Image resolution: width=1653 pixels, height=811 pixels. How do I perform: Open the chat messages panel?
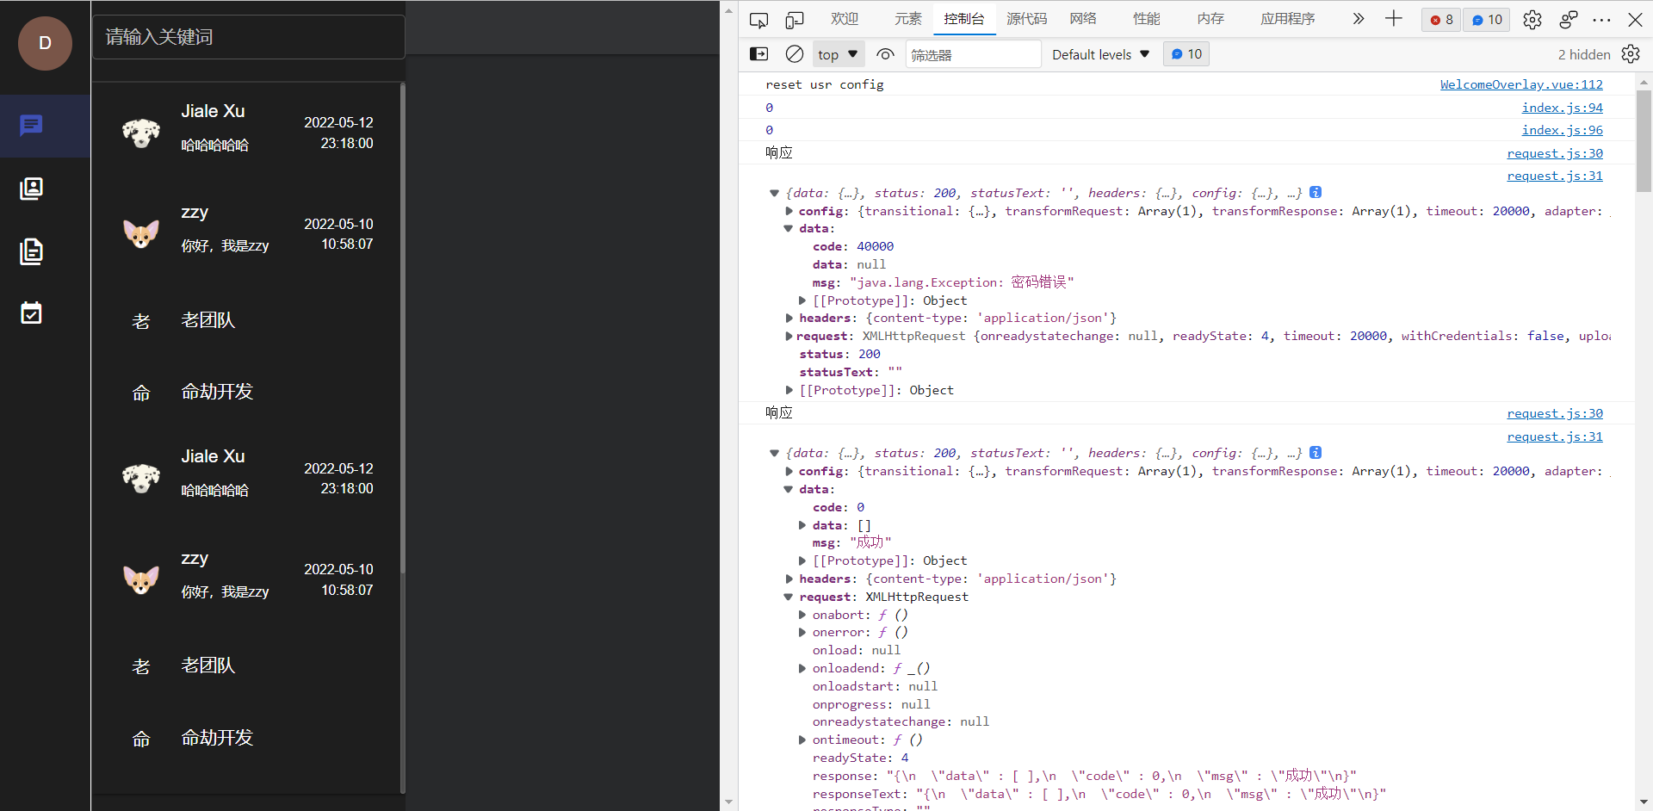pyautogui.click(x=32, y=126)
